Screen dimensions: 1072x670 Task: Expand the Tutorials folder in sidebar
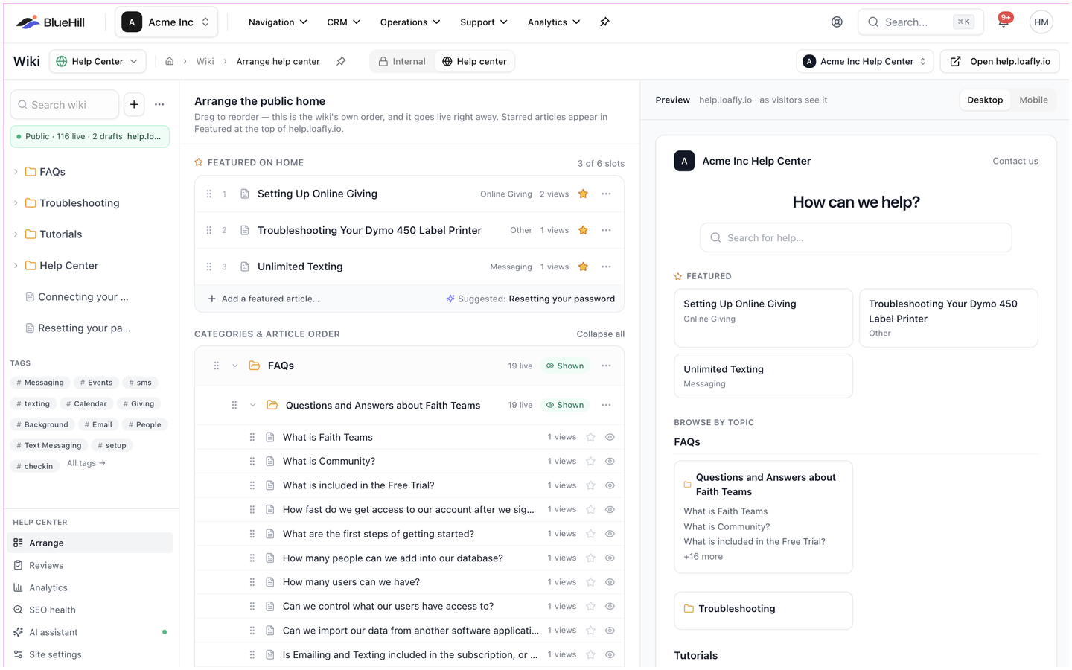click(16, 234)
